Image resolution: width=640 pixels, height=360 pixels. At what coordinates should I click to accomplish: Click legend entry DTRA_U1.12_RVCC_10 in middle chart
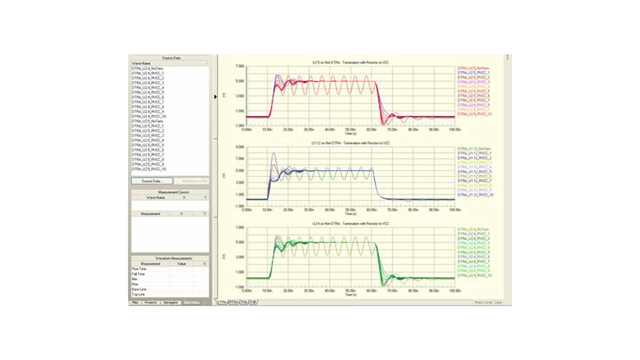tap(476, 195)
